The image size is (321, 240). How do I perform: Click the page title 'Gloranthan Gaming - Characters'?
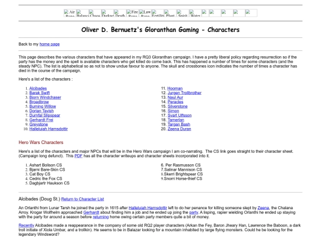pyautogui.click(x=192, y=30)
